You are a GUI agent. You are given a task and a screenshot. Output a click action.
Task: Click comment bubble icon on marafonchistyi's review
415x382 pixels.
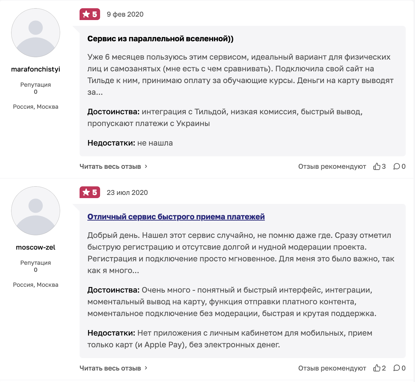click(x=397, y=166)
